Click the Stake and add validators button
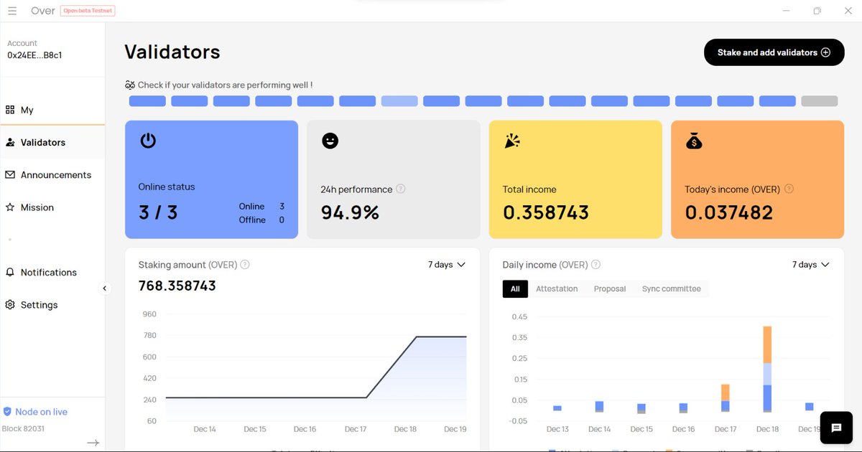The width and height of the screenshot is (862, 452). tap(774, 52)
